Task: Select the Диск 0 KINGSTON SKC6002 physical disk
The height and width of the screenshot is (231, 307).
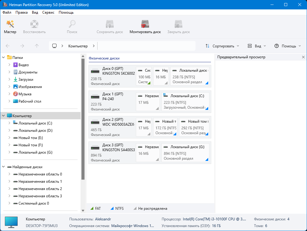Action: pos(112,75)
